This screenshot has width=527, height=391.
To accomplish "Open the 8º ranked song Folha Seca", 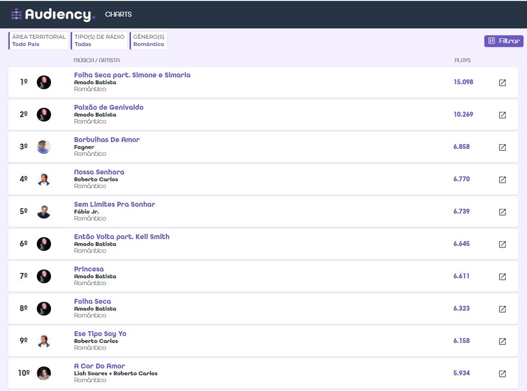I will 92,301.
